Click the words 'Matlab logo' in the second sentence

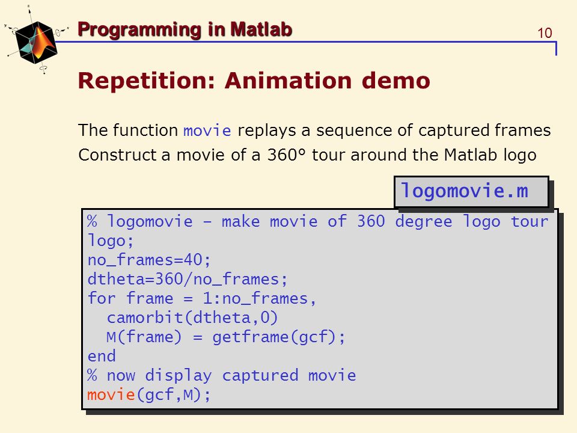click(x=490, y=155)
